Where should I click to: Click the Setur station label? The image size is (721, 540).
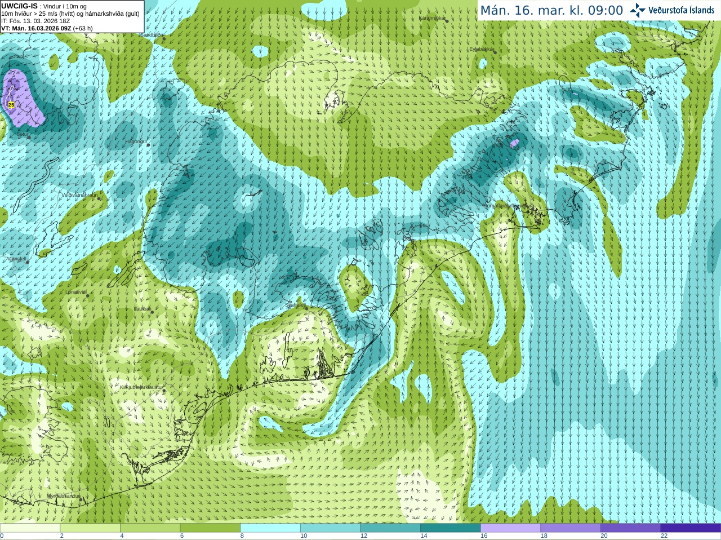coord(22,134)
